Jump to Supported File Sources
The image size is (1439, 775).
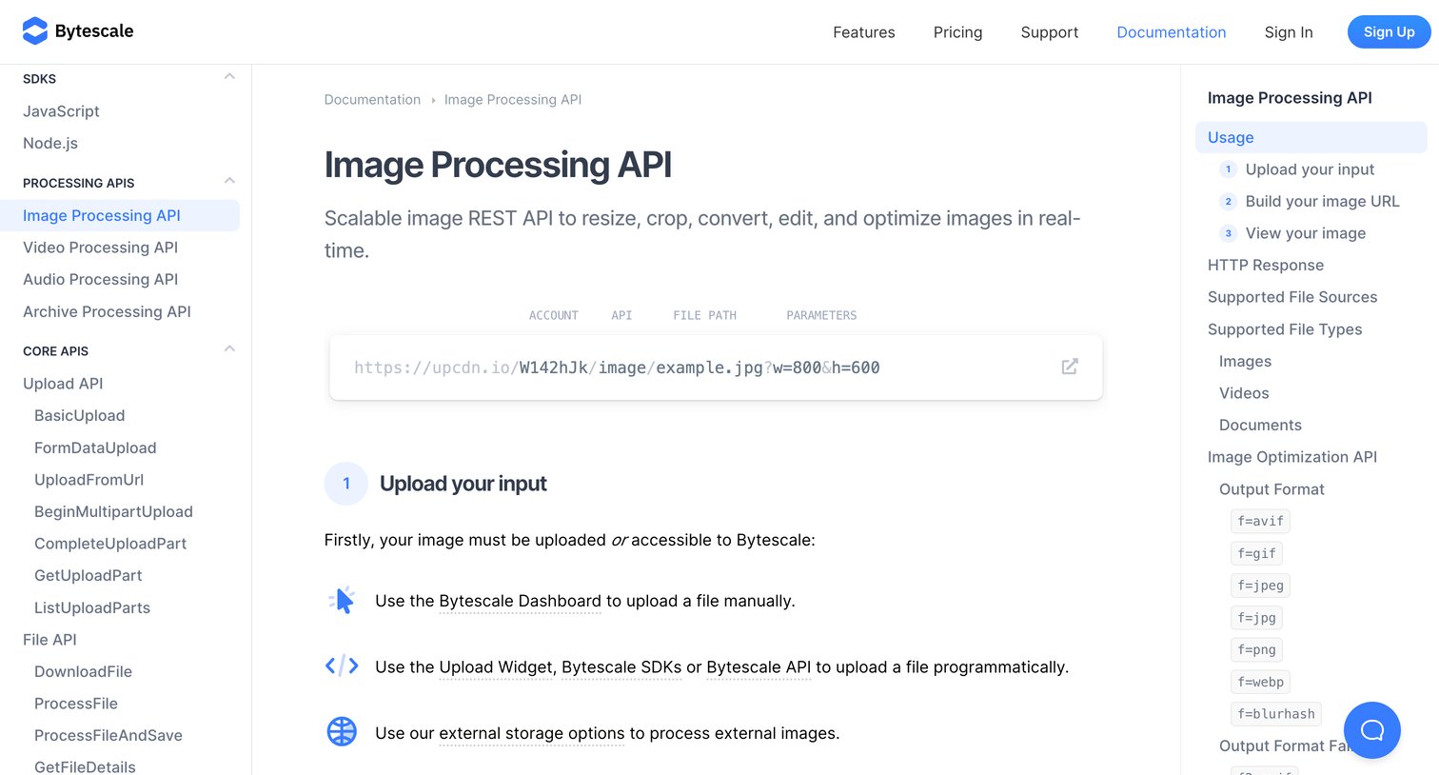click(1291, 297)
